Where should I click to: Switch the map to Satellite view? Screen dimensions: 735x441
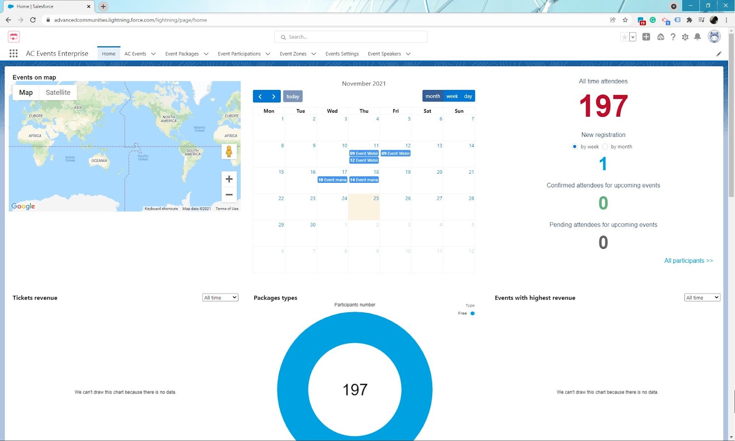coord(58,92)
